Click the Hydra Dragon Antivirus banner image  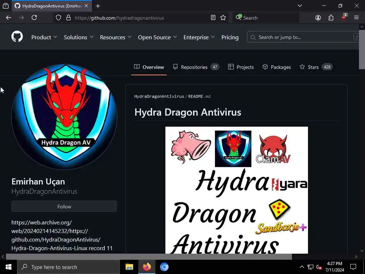pyautogui.click(x=237, y=190)
